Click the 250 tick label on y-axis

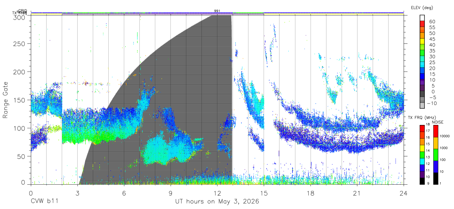(20, 44)
